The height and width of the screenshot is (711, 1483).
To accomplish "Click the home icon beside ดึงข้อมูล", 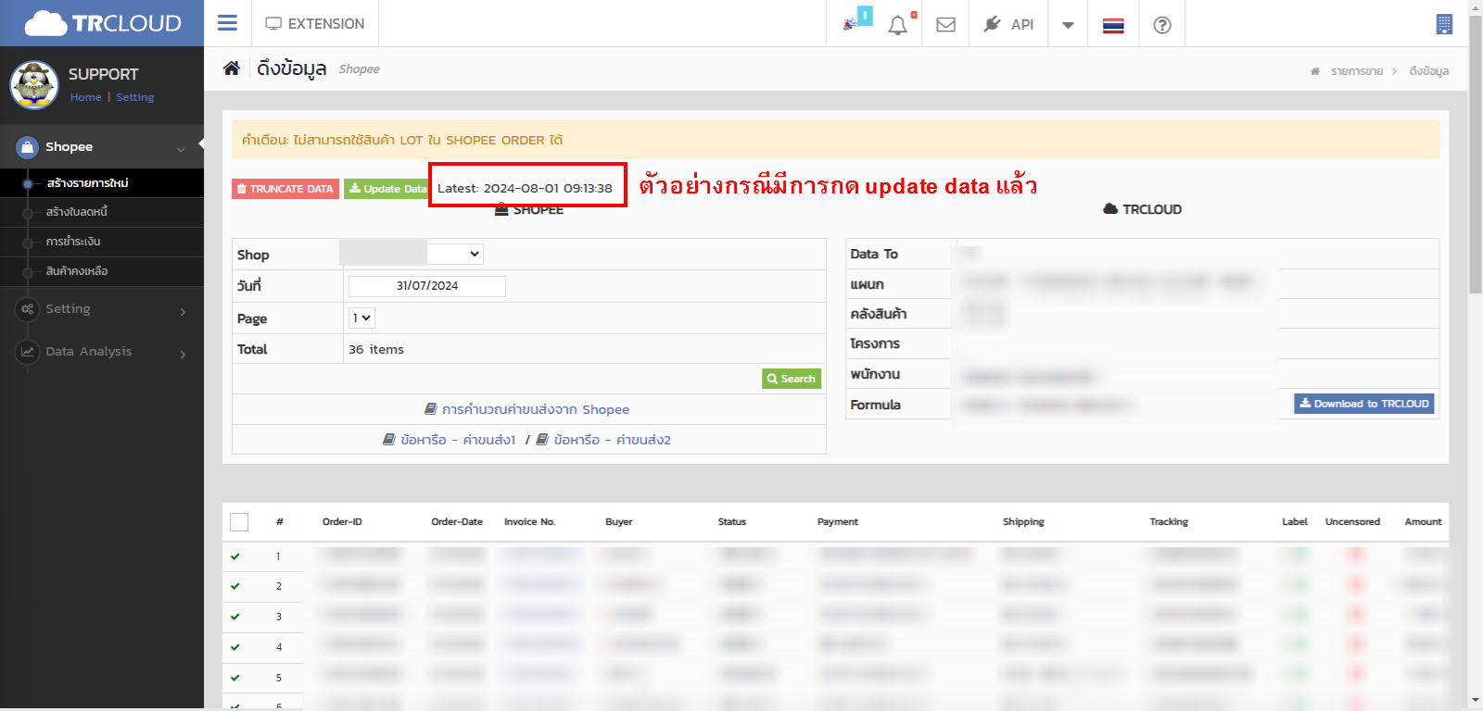I will point(232,69).
